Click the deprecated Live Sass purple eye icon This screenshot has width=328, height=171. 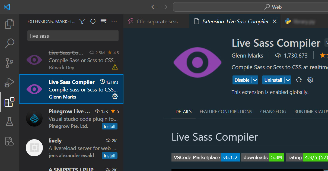[34, 60]
